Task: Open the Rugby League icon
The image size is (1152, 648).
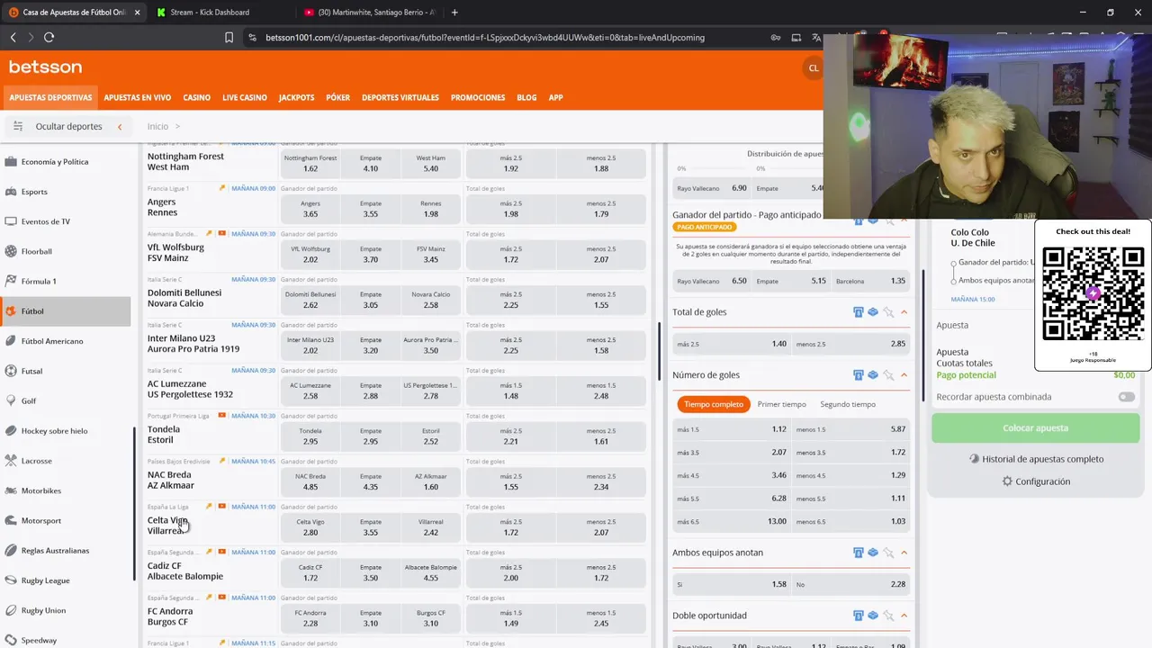Action: click(x=11, y=580)
